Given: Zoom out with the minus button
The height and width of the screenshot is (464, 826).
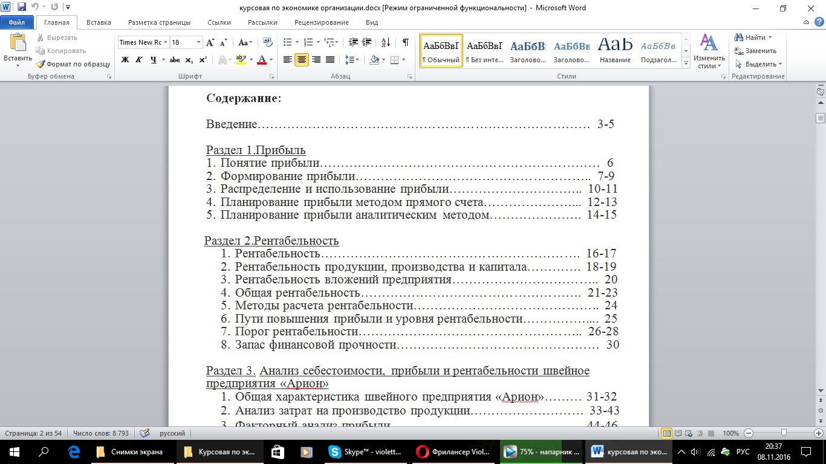Looking at the screenshot, I should (x=748, y=433).
